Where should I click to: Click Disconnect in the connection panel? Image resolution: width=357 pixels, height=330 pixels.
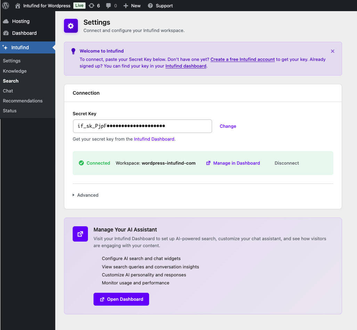[x=286, y=163]
